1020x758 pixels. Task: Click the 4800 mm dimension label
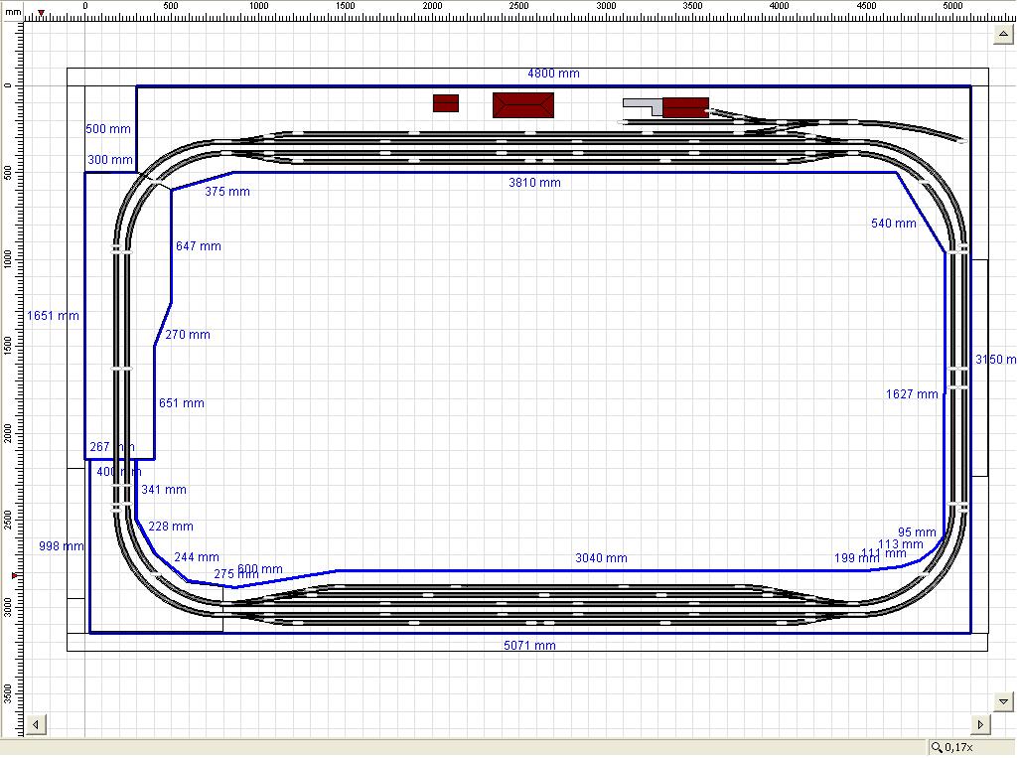553,74
